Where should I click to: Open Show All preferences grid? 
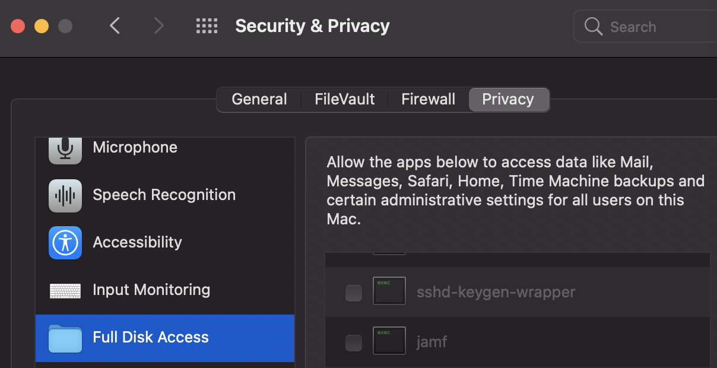click(x=207, y=26)
